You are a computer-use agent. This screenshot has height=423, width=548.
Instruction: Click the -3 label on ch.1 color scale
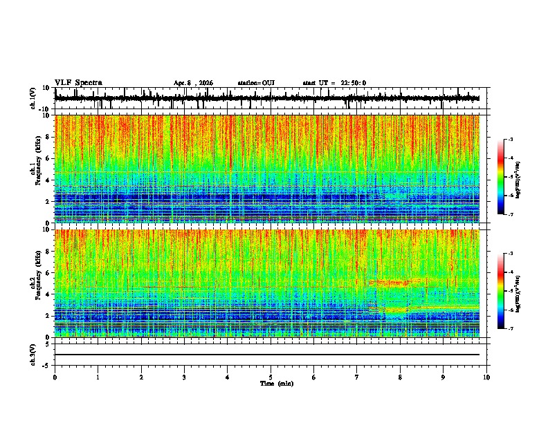pyautogui.click(x=510, y=139)
